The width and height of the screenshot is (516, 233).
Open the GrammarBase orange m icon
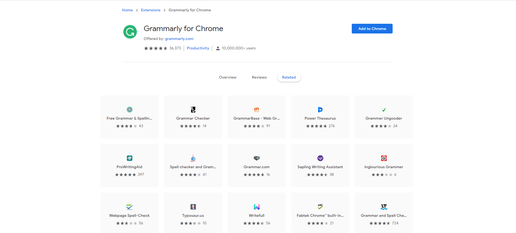[257, 110]
